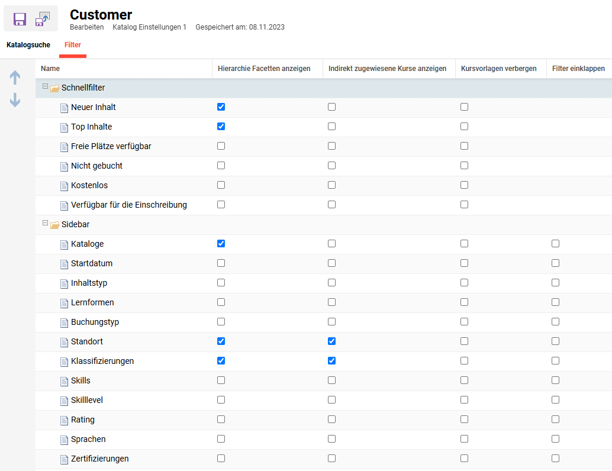
Task: Collapse the Sidebar group
Action: point(46,224)
